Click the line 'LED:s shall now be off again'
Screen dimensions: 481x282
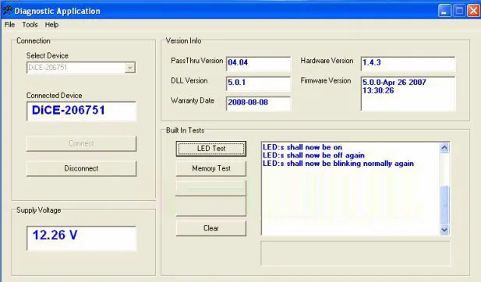pos(313,155)
